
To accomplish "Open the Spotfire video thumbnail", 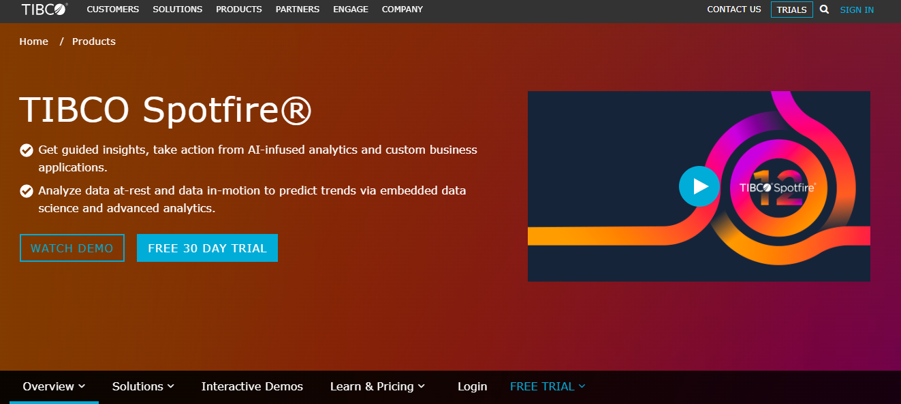I will tap(699, 186).
